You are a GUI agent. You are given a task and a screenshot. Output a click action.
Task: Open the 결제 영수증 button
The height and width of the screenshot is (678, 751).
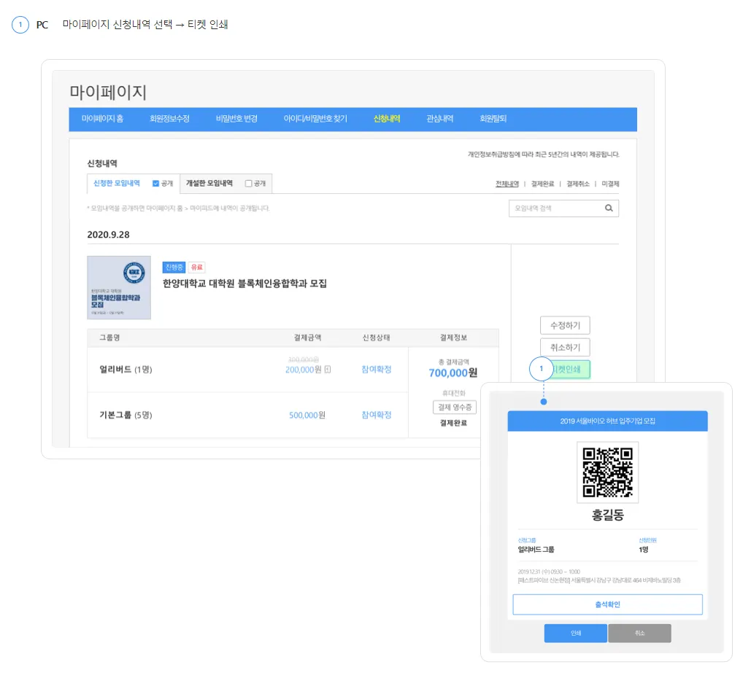coord(455,408)
